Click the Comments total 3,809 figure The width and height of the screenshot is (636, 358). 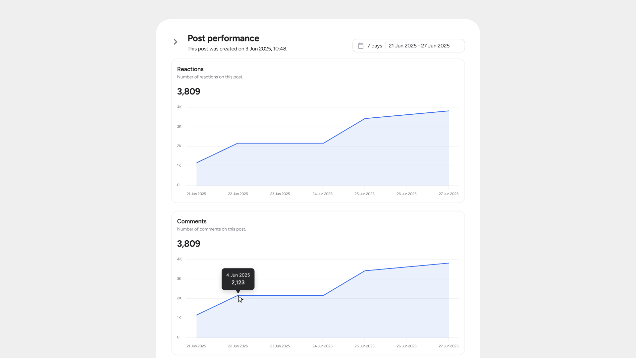click(188, 244)
